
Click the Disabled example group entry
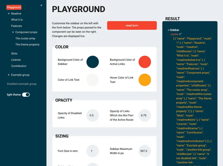22,84
